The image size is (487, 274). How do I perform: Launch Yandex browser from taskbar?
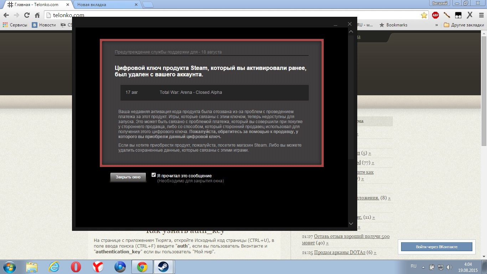pyautogui.click(x=98, y=267)
